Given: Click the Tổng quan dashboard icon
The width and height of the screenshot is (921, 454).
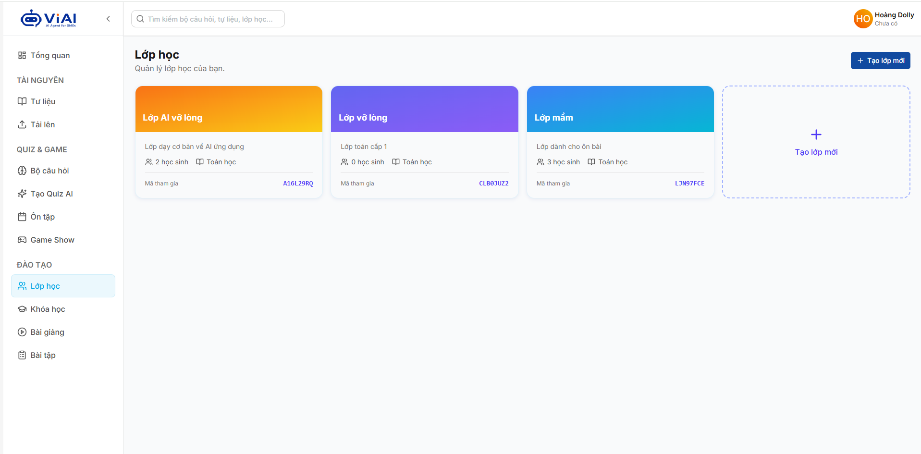Looking at the screenshot, I should [22, 55].
